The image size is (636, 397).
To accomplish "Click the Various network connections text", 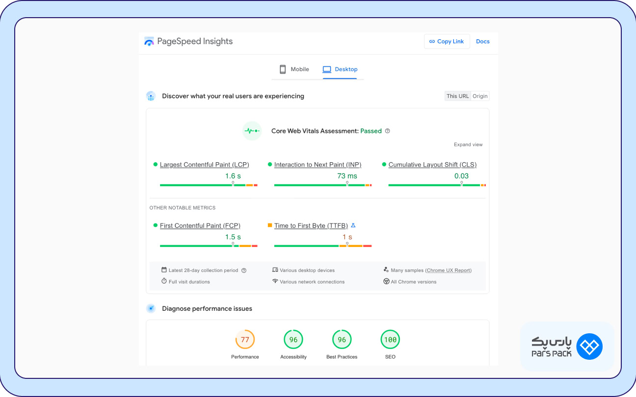I will coord(312,282).
